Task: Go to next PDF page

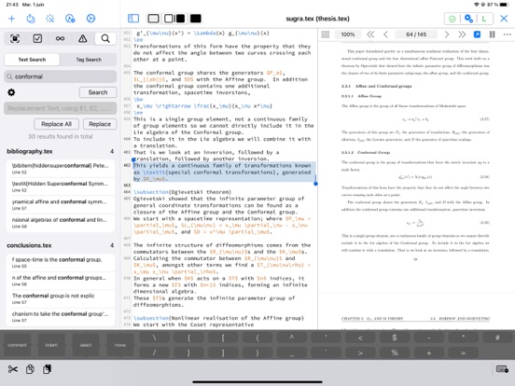Action: 447,34
